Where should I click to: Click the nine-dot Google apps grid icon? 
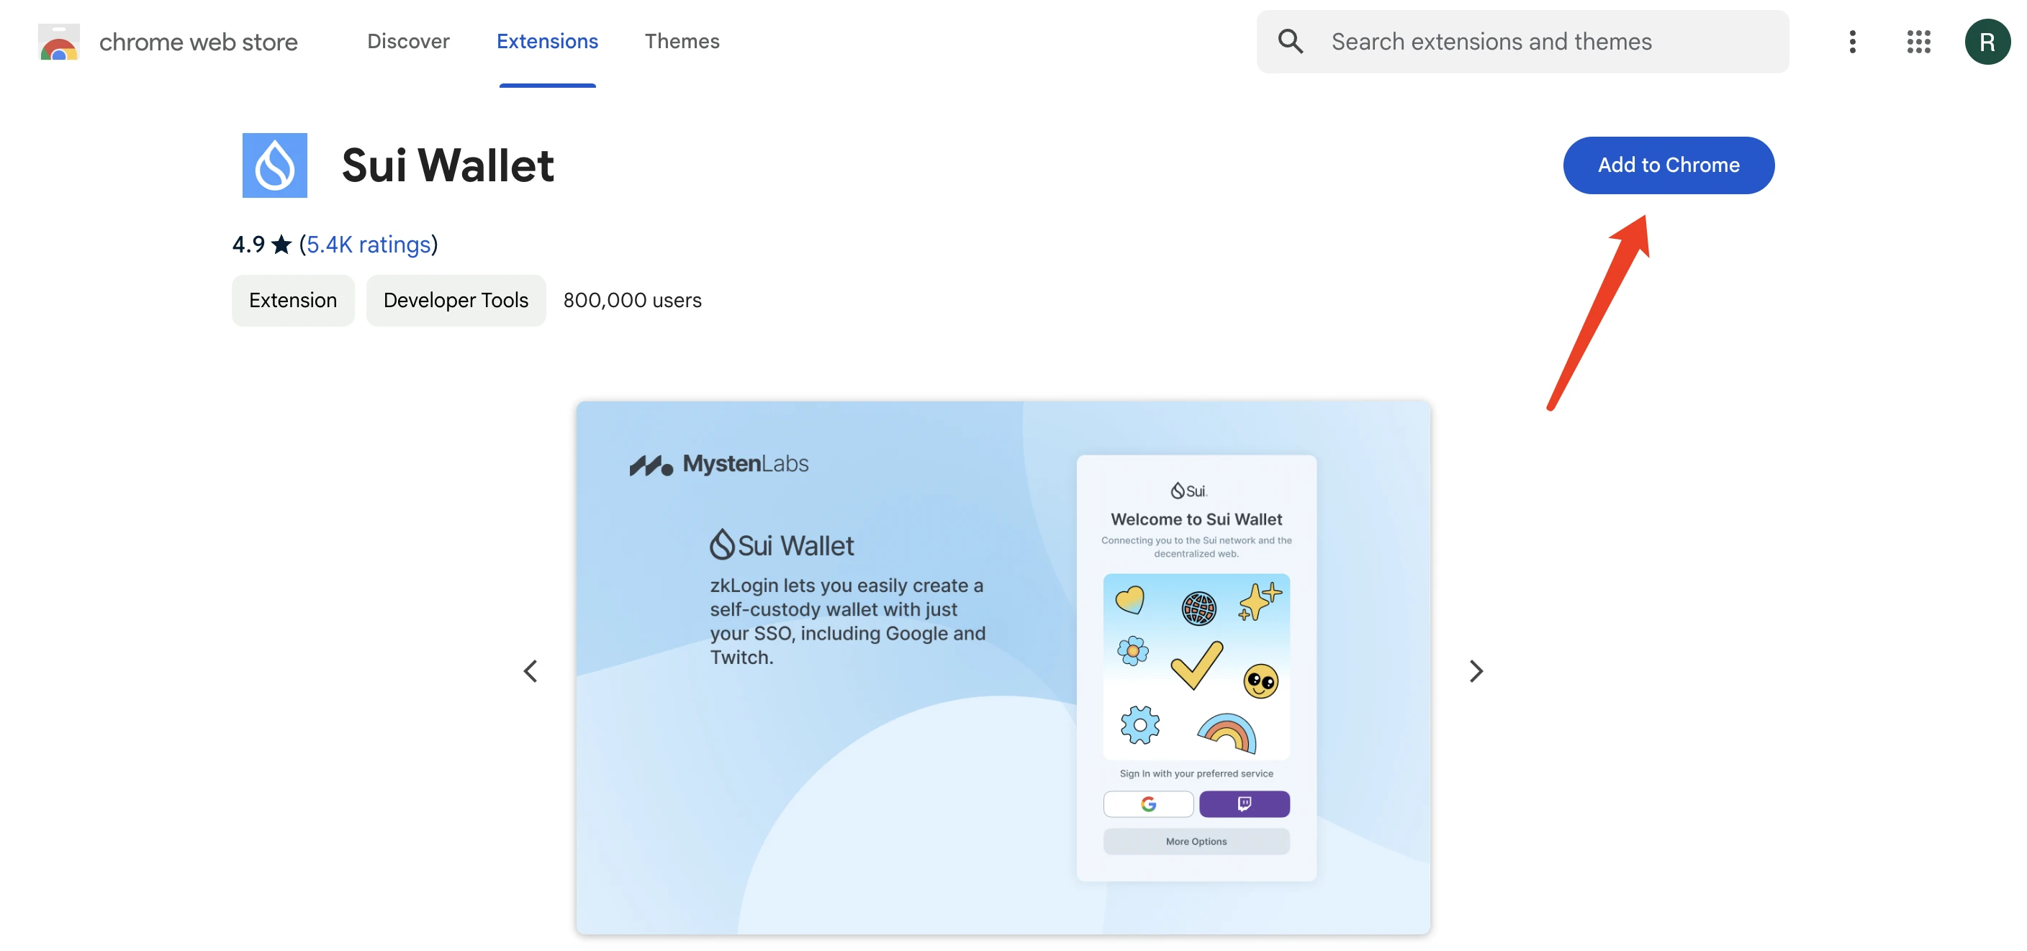click(x=1918, y=41)
